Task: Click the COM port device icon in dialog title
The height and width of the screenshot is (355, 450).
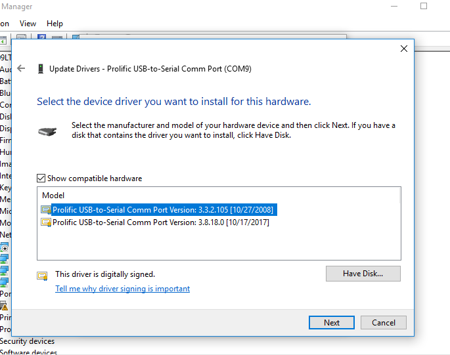Action: tap(41, 69)
